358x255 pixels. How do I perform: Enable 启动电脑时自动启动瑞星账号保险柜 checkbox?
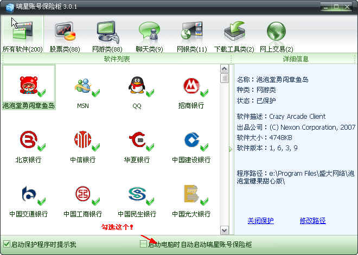(x=143, y=244)
